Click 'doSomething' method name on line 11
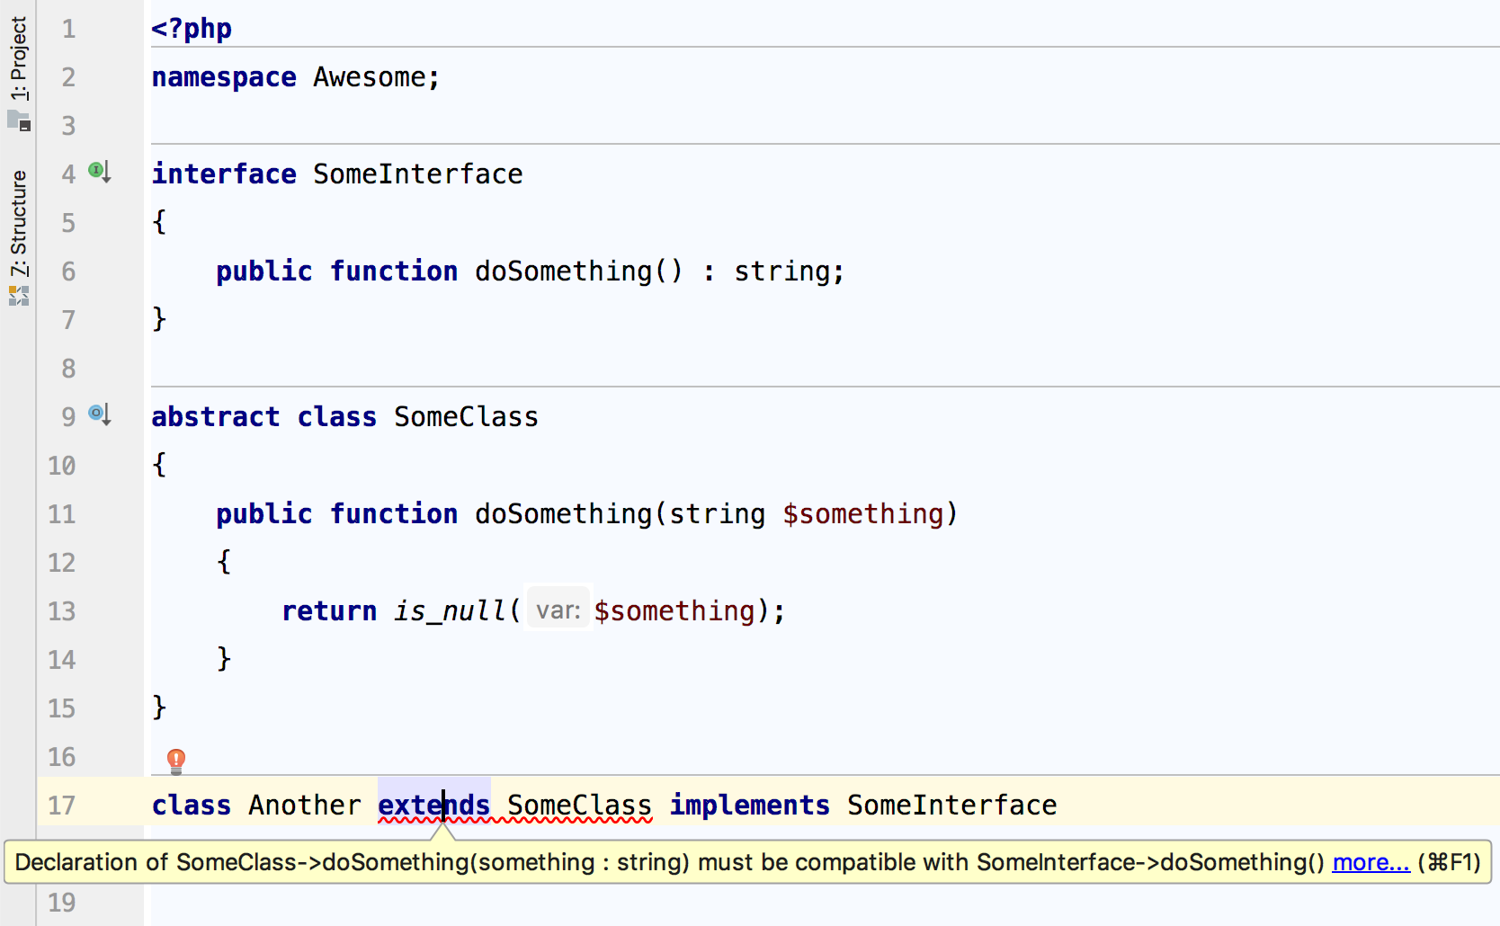Screen dimensions: 1500x926 [x=563, y=513]
